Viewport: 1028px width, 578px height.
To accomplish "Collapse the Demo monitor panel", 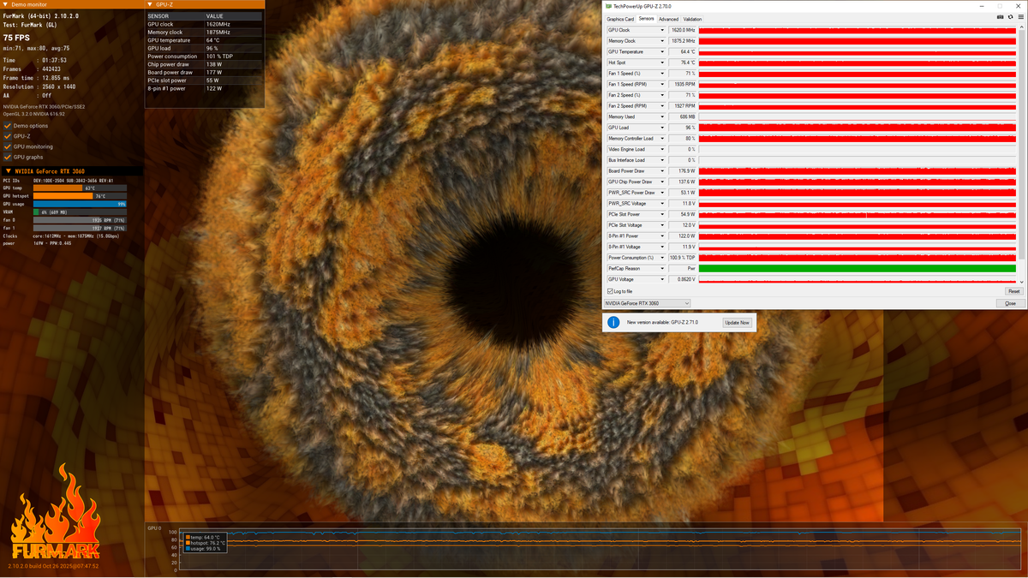I will (6, 4).
